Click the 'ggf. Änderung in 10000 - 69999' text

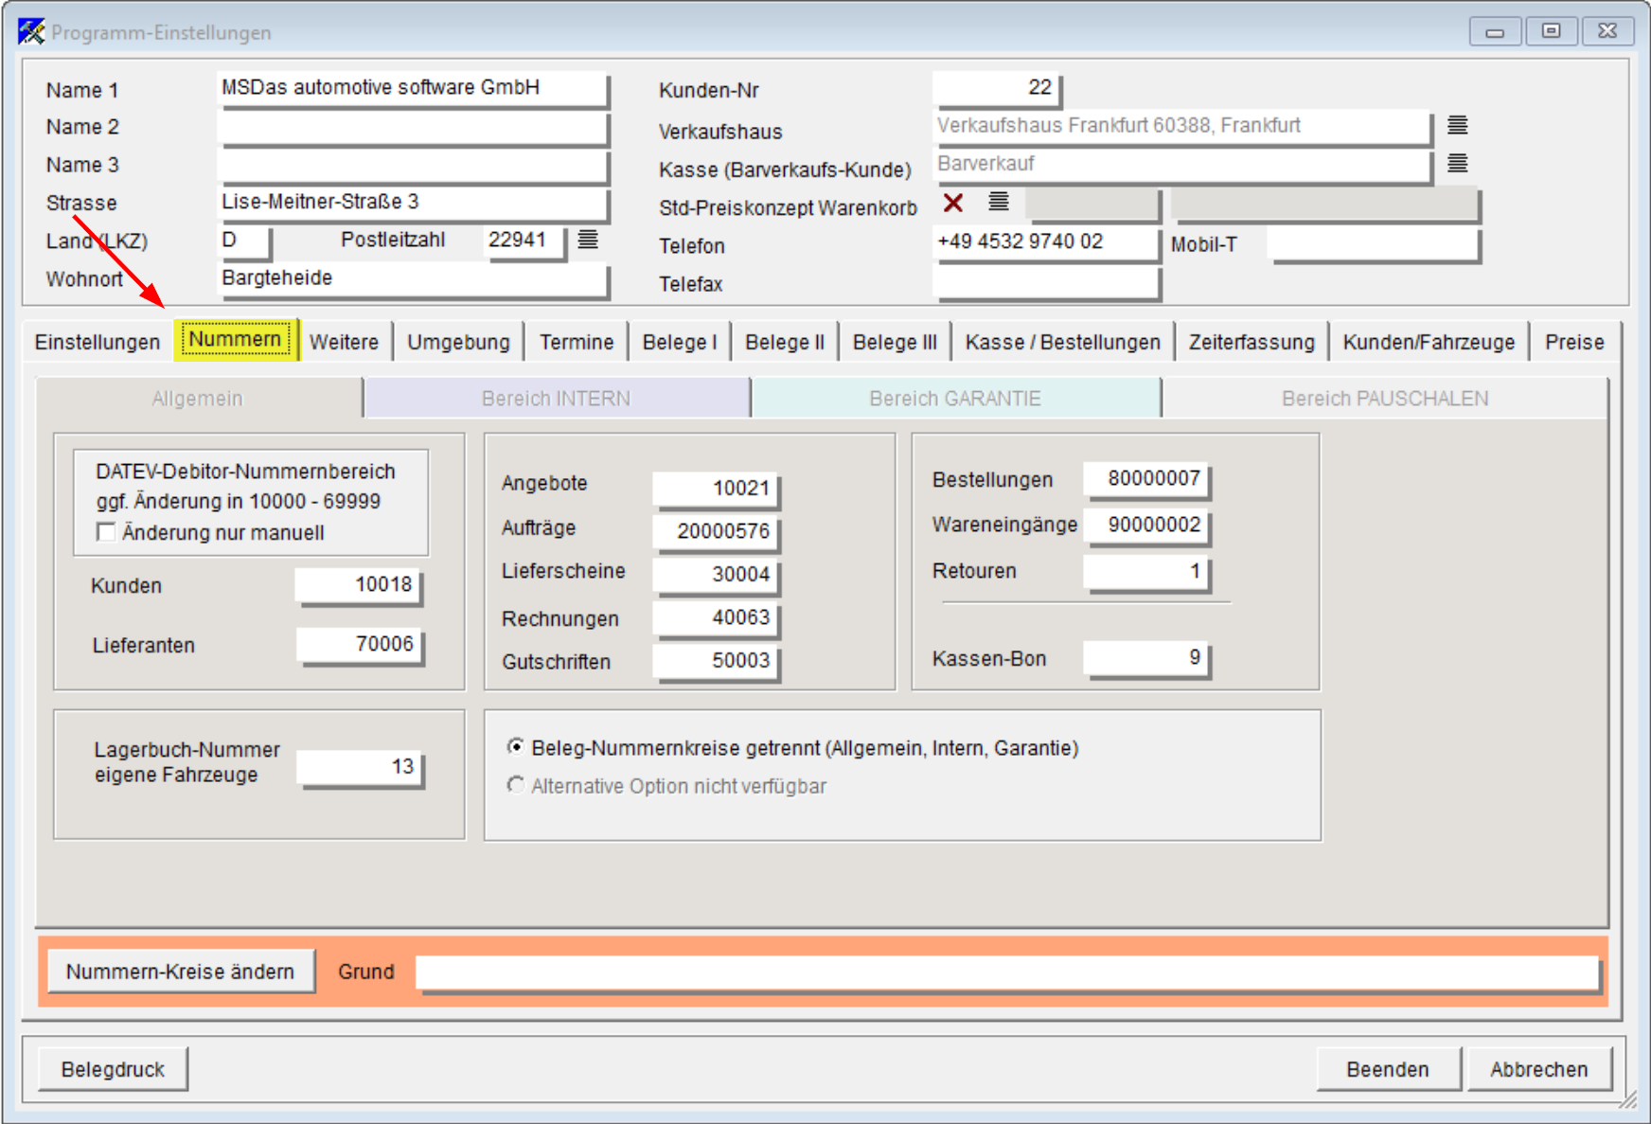pos(239,501)
